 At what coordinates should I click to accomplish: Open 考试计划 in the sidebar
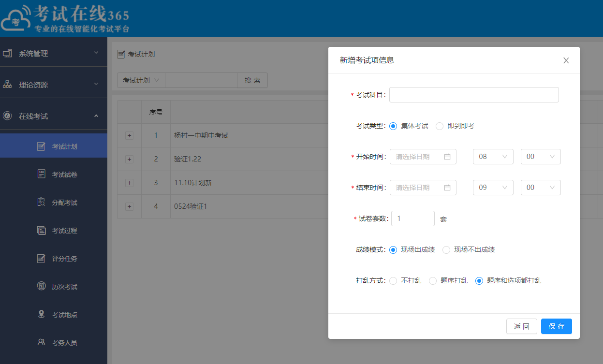click(x=53, y=146)
